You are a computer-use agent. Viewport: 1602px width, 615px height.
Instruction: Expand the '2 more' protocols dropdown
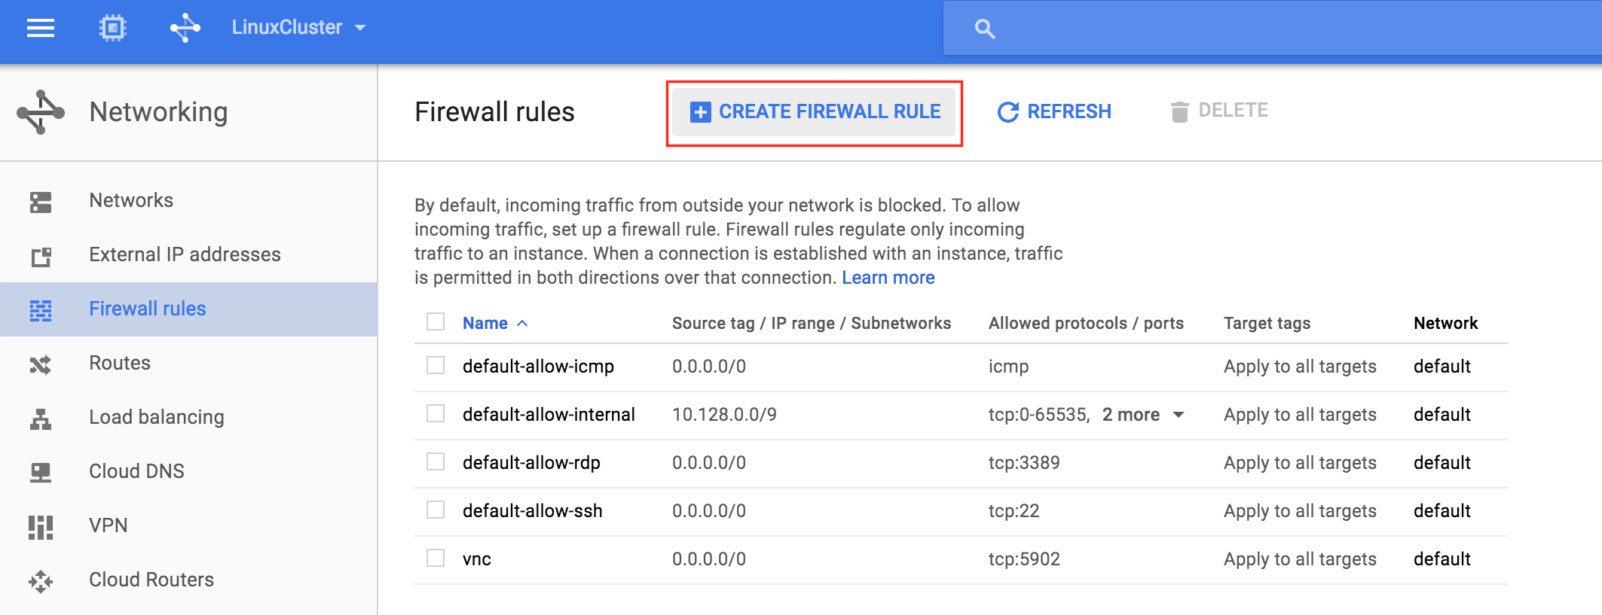(x=1144, y=415)
